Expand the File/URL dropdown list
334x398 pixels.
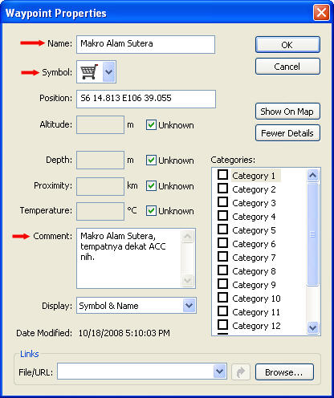coord(220,372)
